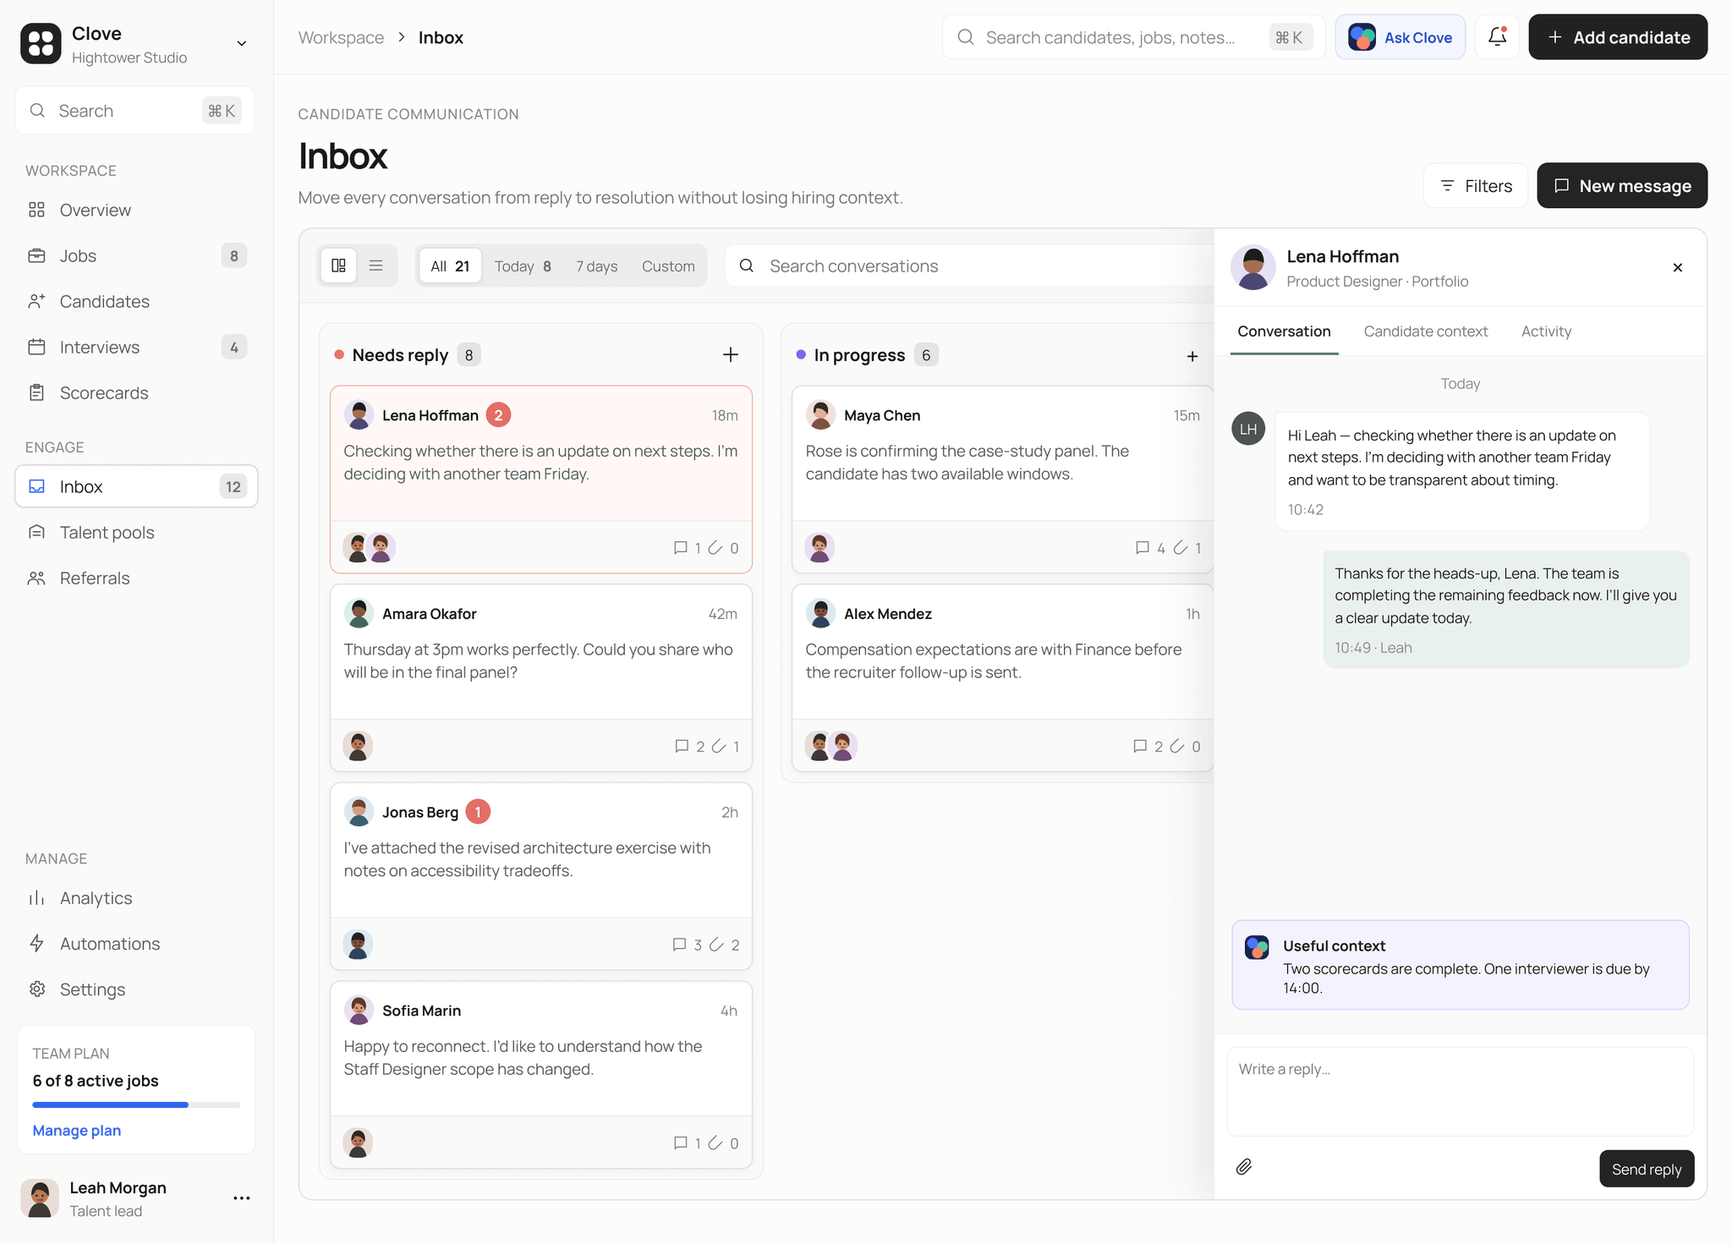Viewport: 1732px width, 1244px height.
Task: Click the Send reply button
Action: pos(1647,1169)
